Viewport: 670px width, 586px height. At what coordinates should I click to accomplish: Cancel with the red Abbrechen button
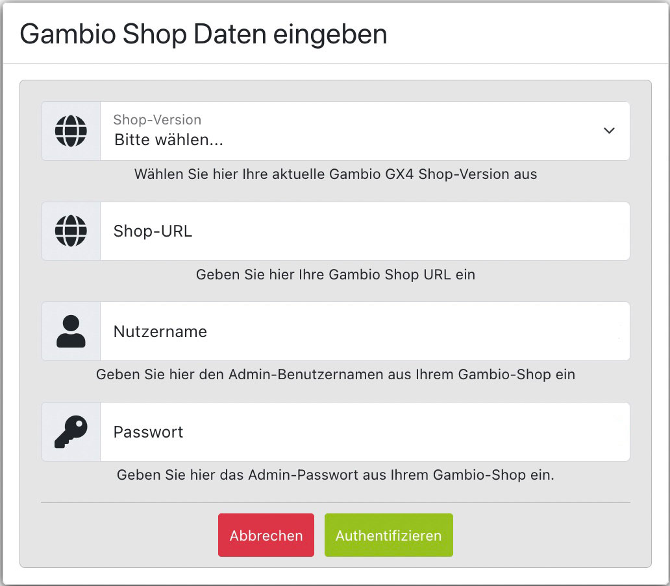click(x=266, y=535)
